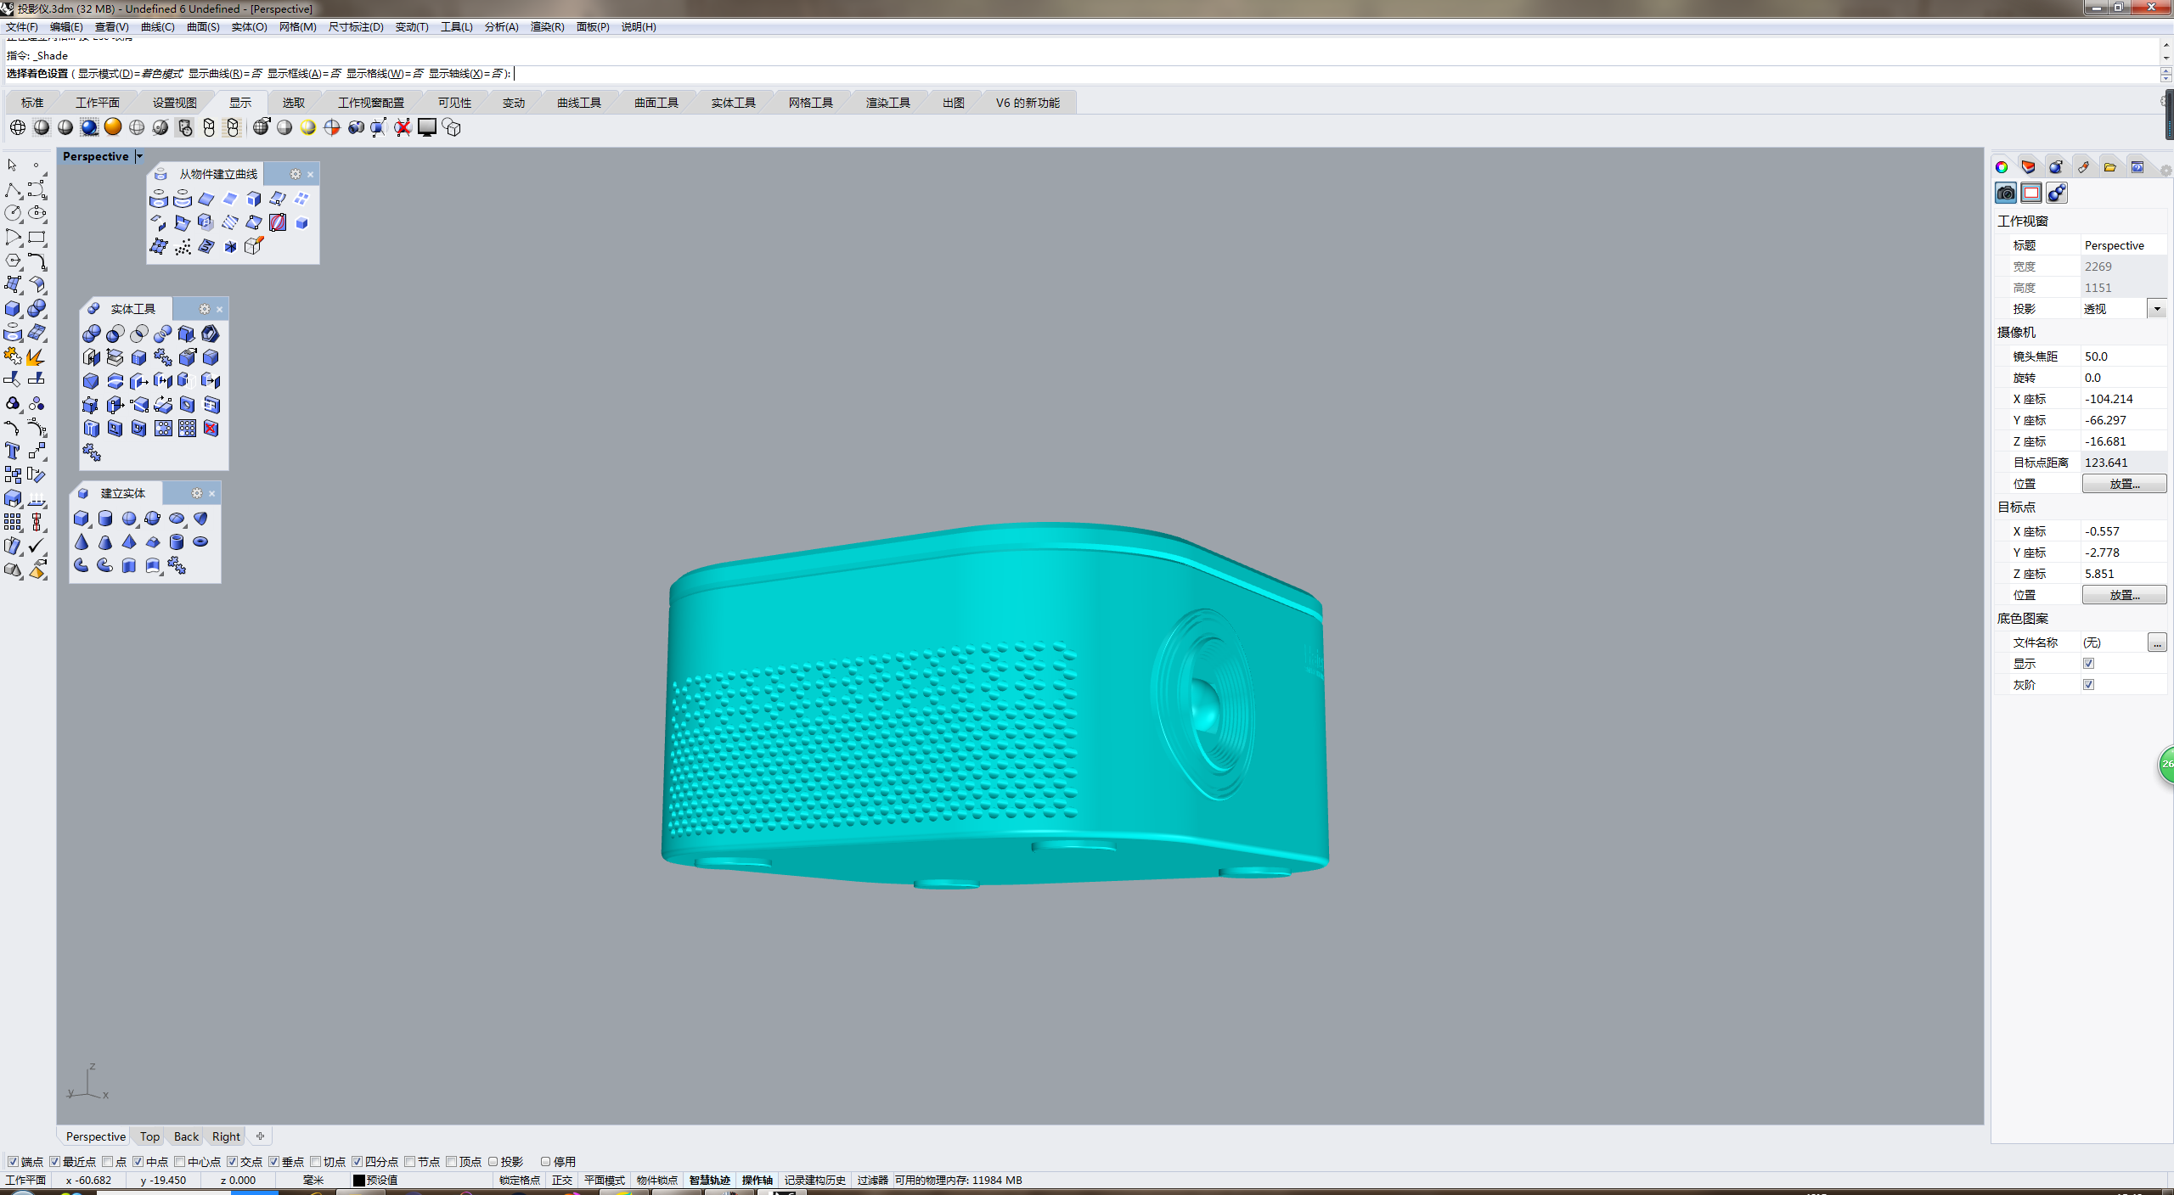Select the Torus tool in 建立实体 panel
Viewport: 2174px width, 1195px height.
point(200,541)
